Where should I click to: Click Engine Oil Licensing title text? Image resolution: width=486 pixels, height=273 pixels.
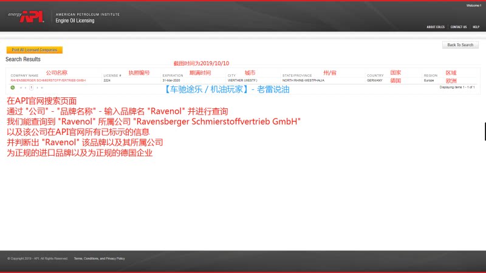point(75,21)
